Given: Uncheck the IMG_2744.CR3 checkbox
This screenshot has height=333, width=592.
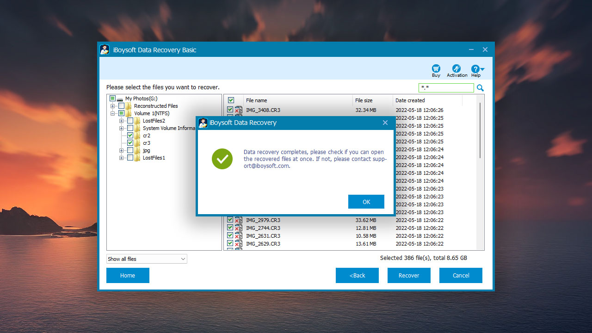Looking at the screenshot, I should tap(230, 228).
